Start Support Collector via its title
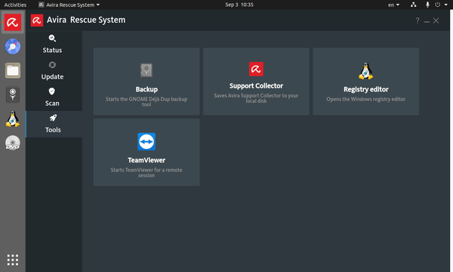Image resolution: width=453 pixels, height=272 pixels. pos(256,86)
